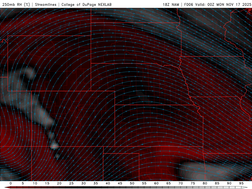This screenshot has height=189, width=252.
Task: Click the "250mb RH (%)" title text
Action: (16, 4)
